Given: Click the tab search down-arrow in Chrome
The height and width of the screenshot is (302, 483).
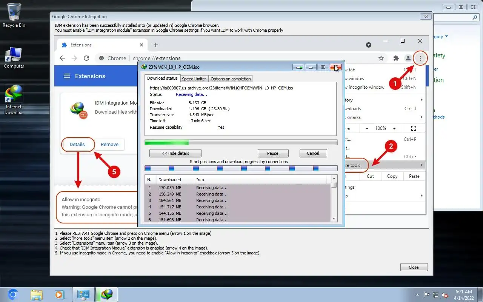Looking at the screenshot, I should (369, 45).
